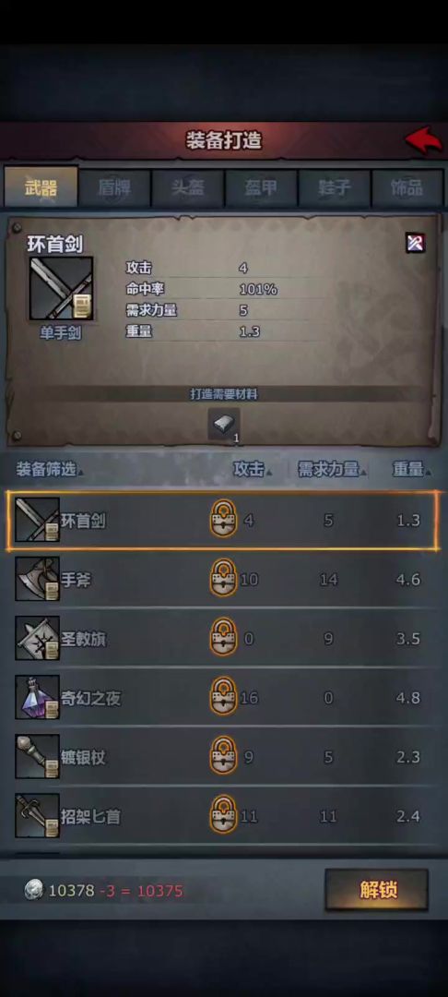
Task: Sort list by 攻击 column
Action: tap(253, 470)
